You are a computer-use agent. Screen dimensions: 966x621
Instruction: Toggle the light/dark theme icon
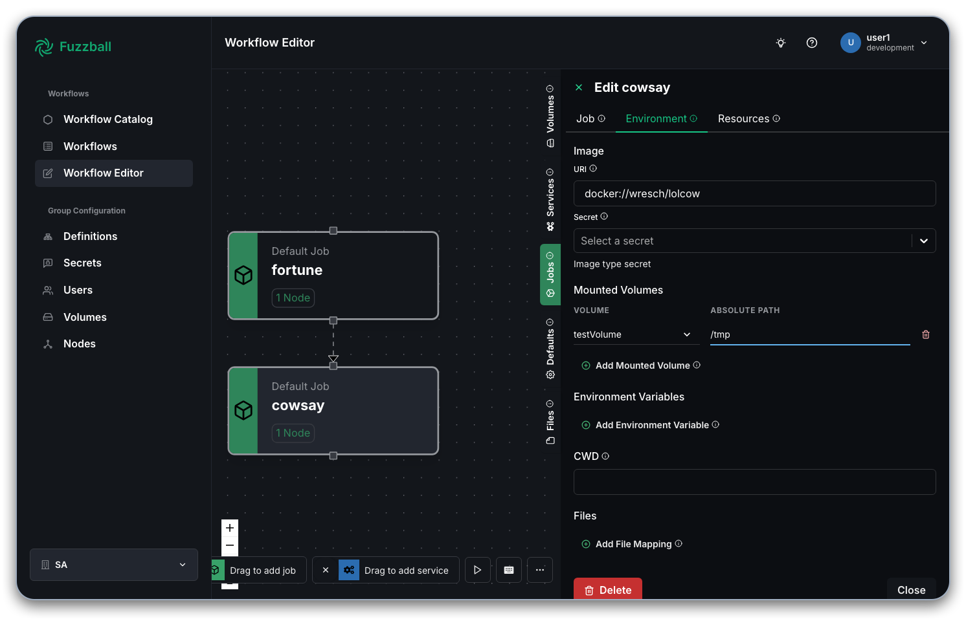pos(781,43)
